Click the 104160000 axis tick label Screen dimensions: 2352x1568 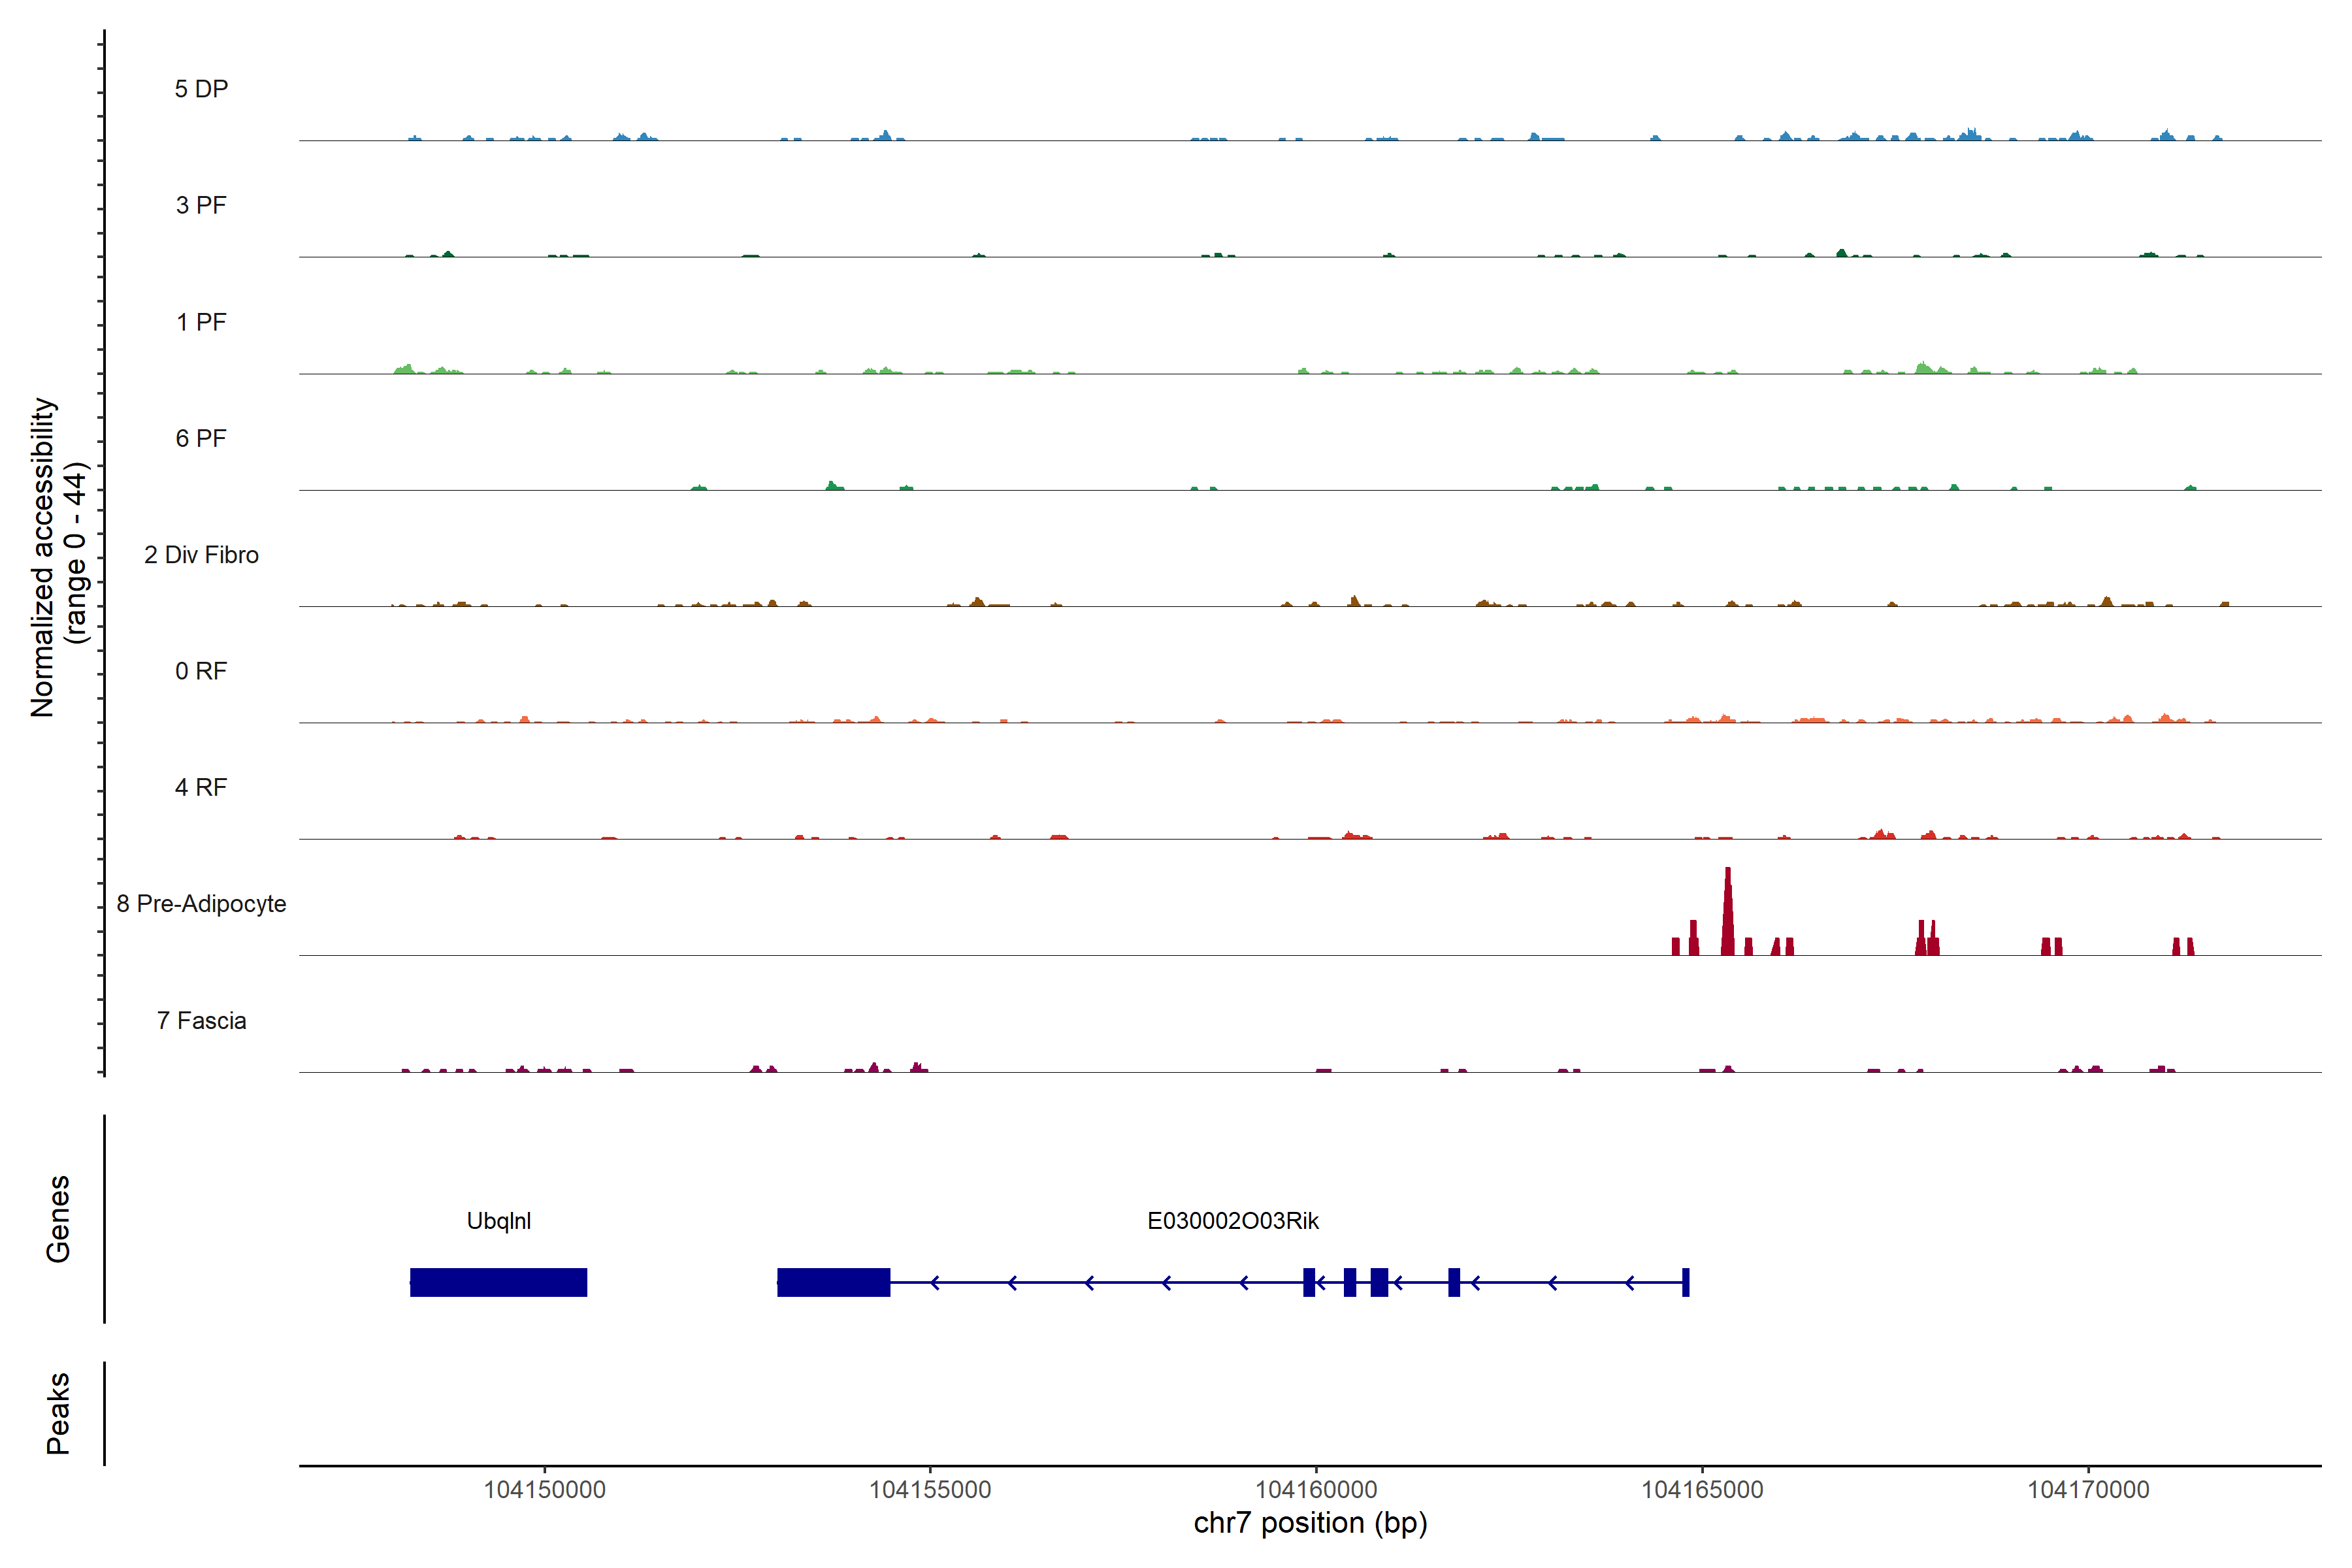pos(1316,1490)
